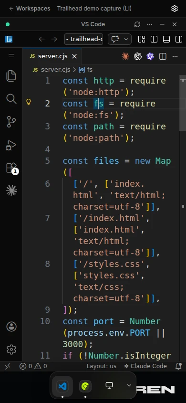Switch to VS Code in dock
The width and height of the screenshot is (186, 403).
pos(62,386)
